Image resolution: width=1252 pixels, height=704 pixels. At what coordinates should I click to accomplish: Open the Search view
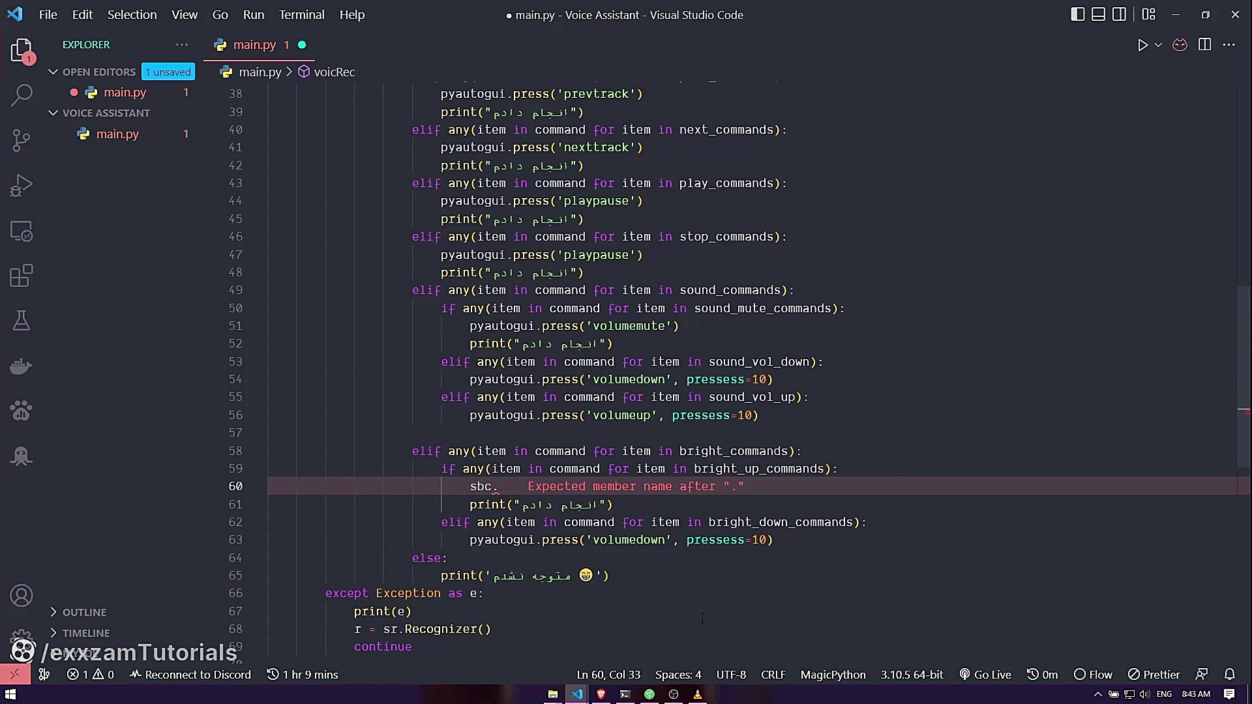[x=22, y=95]
